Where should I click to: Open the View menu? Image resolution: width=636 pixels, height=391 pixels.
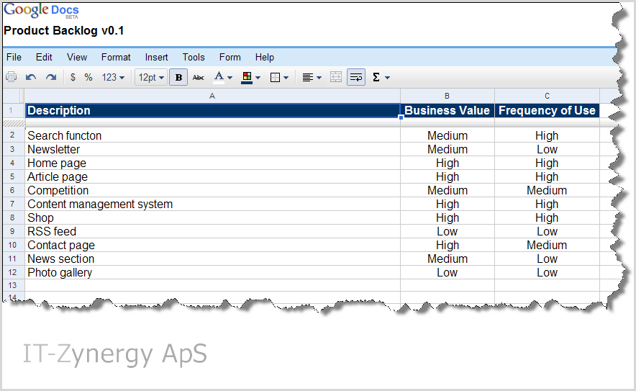coord(77,58)
